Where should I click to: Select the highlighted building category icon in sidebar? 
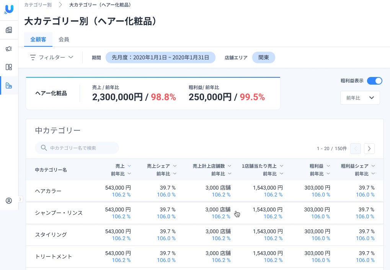coord(9,85)
